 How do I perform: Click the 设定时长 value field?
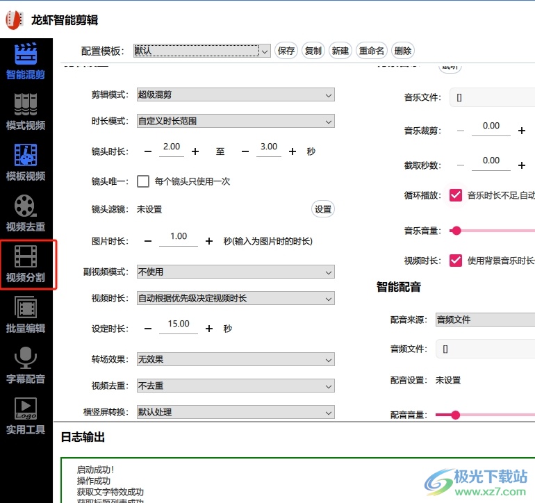pos(179,324)
